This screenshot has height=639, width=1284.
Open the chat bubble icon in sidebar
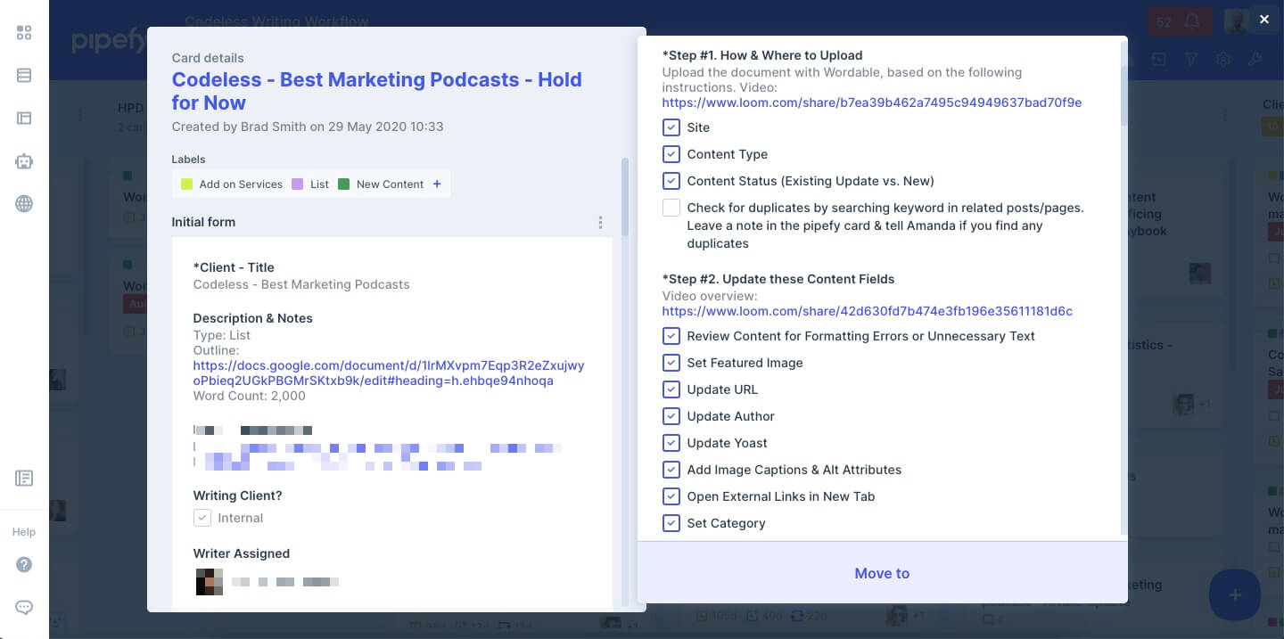pos(24,607)
